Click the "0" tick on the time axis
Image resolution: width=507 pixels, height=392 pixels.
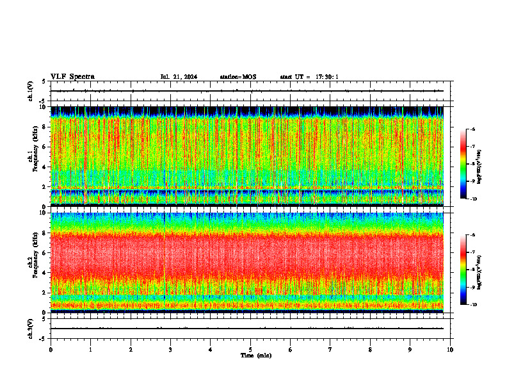(51, 350)
